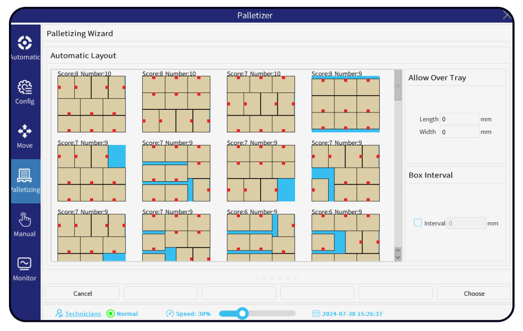Open the Automatic mode icon in sidebar
This screenshot has height=331, width=523.
[x=25, y=43]
